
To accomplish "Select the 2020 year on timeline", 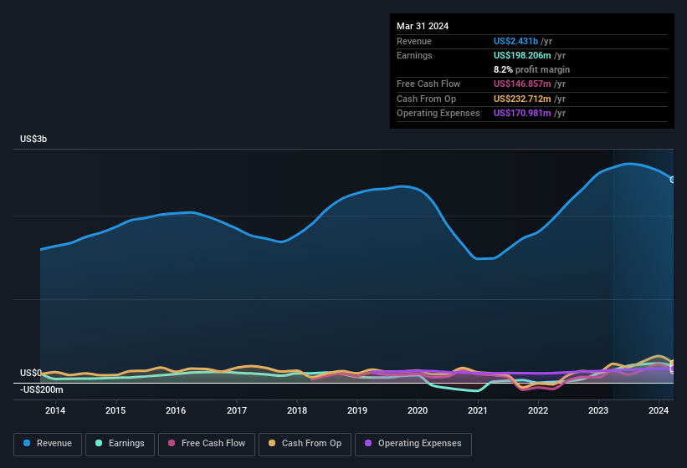I will (x=418, y=410).
